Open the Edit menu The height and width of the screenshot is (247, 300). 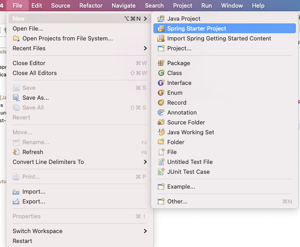pos(36,5)
